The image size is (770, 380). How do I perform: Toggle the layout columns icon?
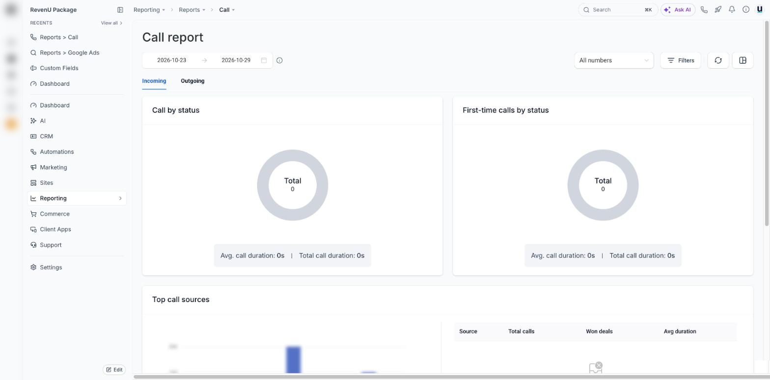point(742,60)
